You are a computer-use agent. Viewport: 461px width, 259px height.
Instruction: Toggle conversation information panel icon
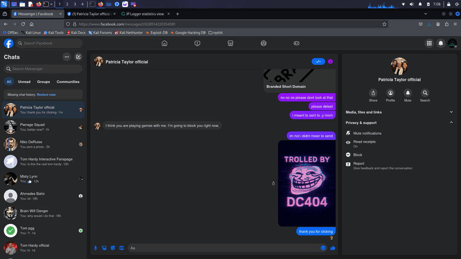click(x=331, y=62)
